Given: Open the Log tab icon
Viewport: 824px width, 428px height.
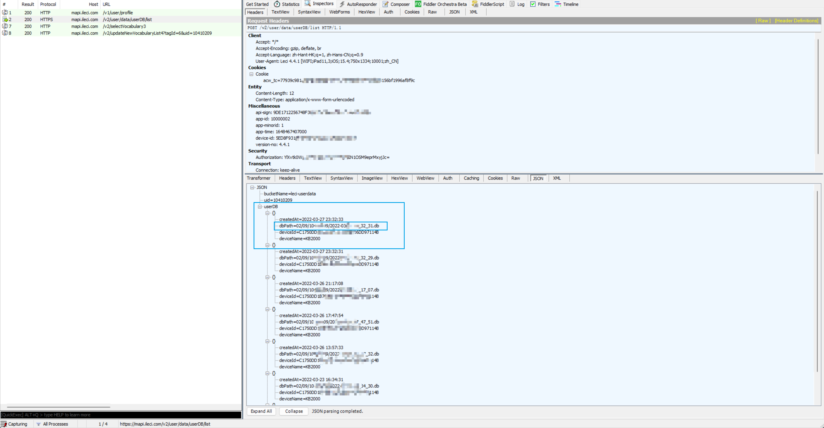Looking at the screenshot, I should click(x=512, y=4).
